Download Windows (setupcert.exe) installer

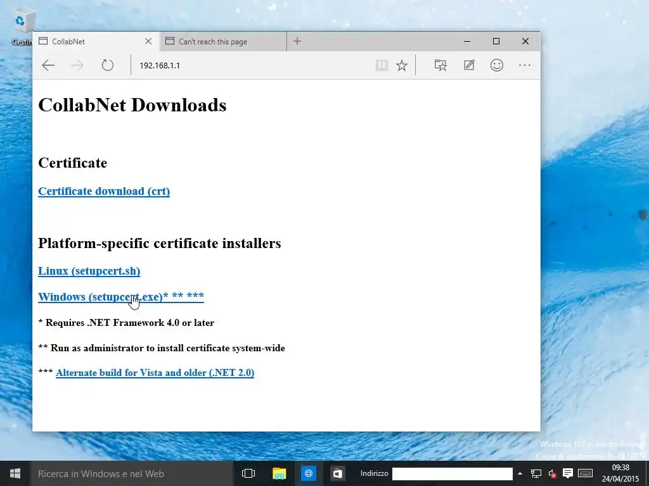click(121, 297)
